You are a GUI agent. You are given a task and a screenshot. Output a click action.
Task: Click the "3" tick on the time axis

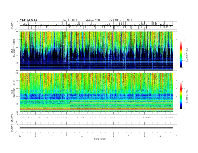[x=66, y=136]
